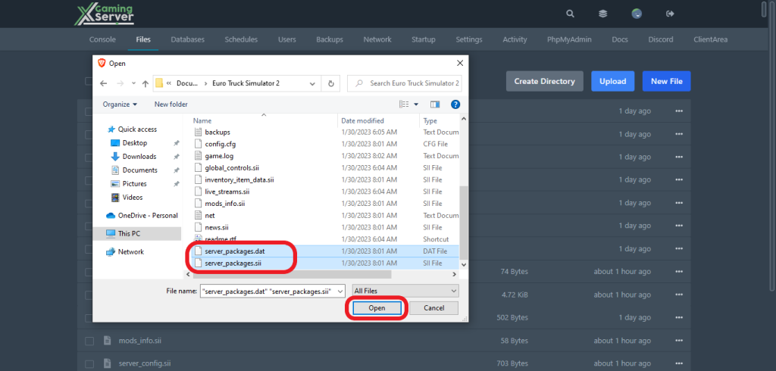This screenshot has width=776, height=371.
Task: Open options menu for the 502 Bytes row
Action: coord(678,317)
